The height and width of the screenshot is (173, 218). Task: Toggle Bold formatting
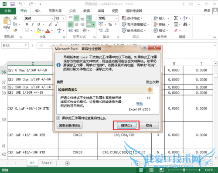point(27,24)
